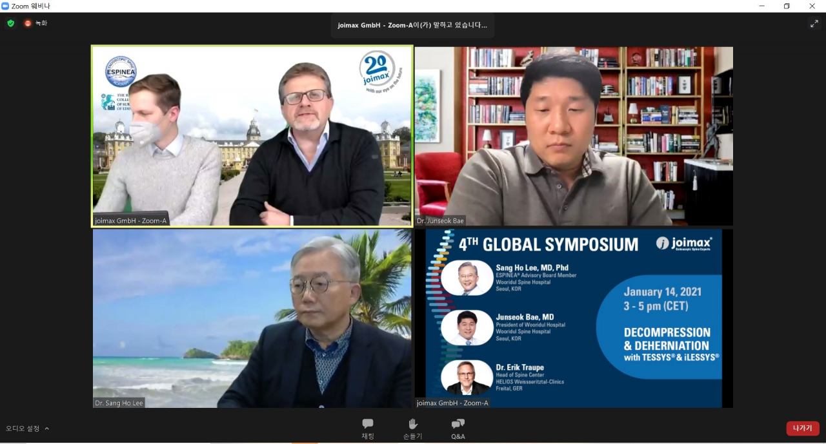The width and height of the screenshot is (826, 444).
Task: Click the Zoom app icon in title bar
Action: point(5,6)
